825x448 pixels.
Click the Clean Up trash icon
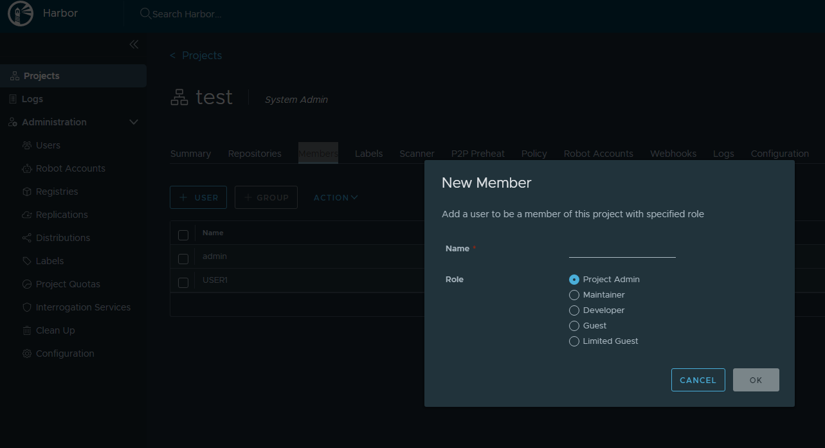tap(27, 330)
